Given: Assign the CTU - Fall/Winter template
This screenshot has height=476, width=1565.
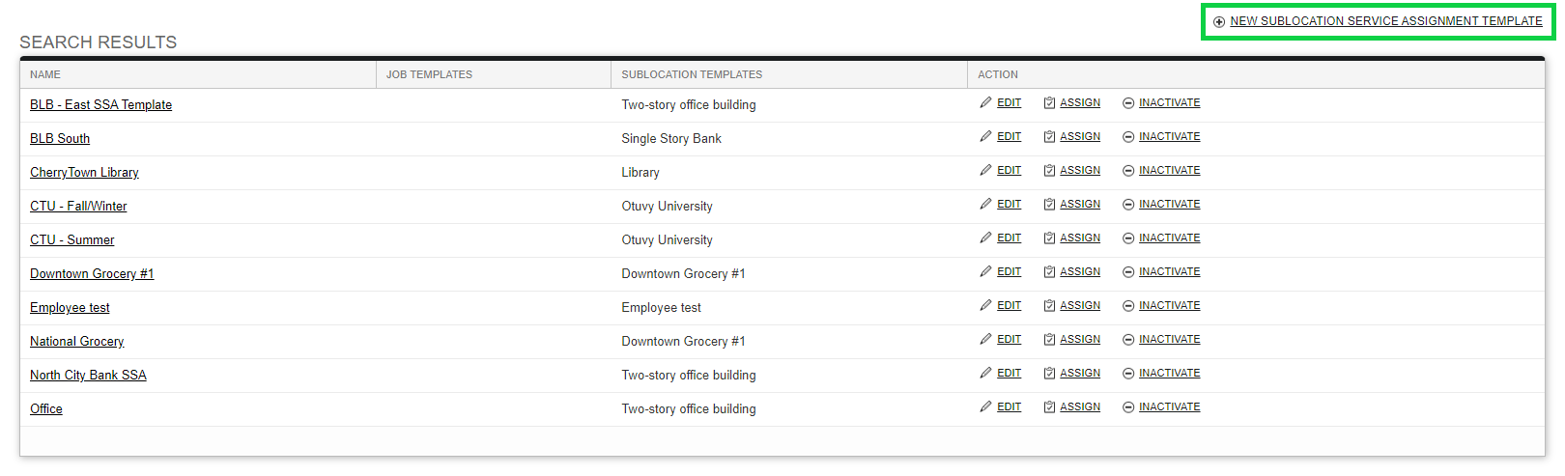Looking at the screenshot, I should coord(1080,204).
